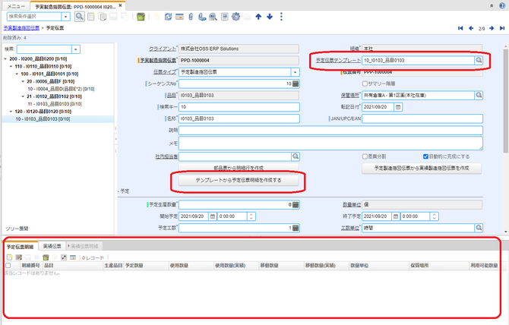Uncheck the 自動的に完成にする checkbox
The image size is (509, 325).
[425, 156]
